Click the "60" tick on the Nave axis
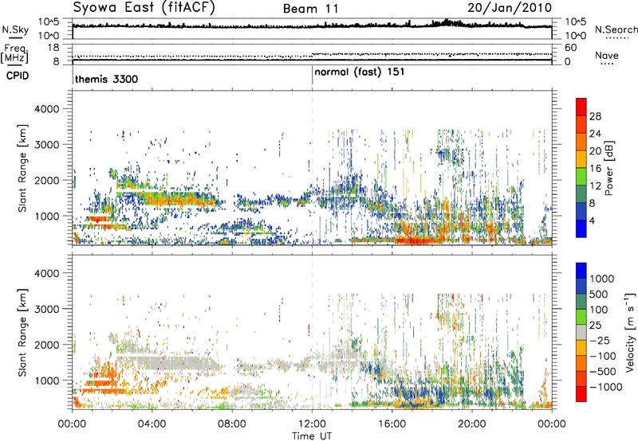The height and width of the screenshot is (441, 638). click(x=570, y=48)
